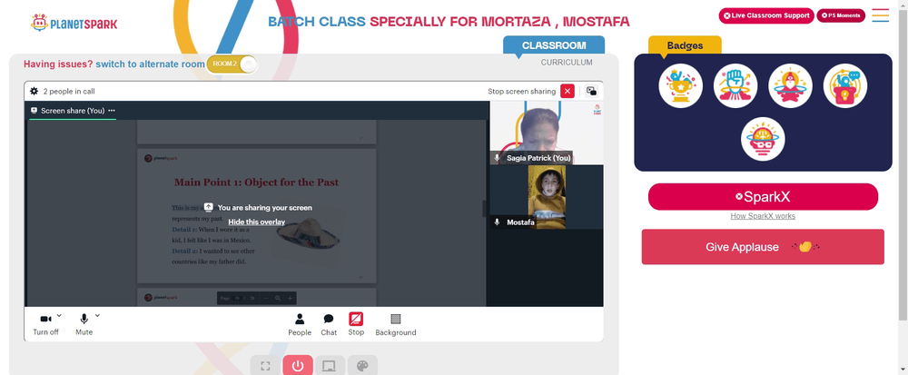Image resolution: width=908 pixels, height=375 pixels.
Task: Switch to the CLASSROOM tab
Action: (x=554, y=45)
